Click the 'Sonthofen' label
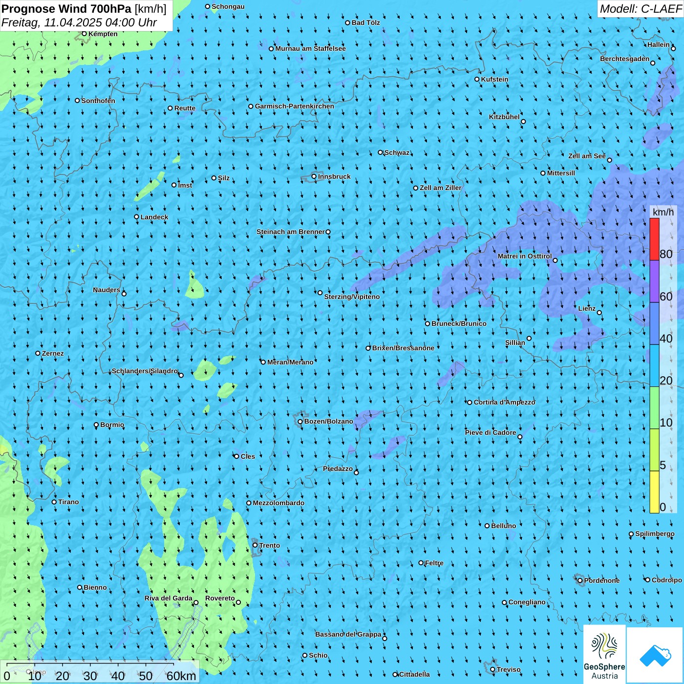 (x=98, y=101)
